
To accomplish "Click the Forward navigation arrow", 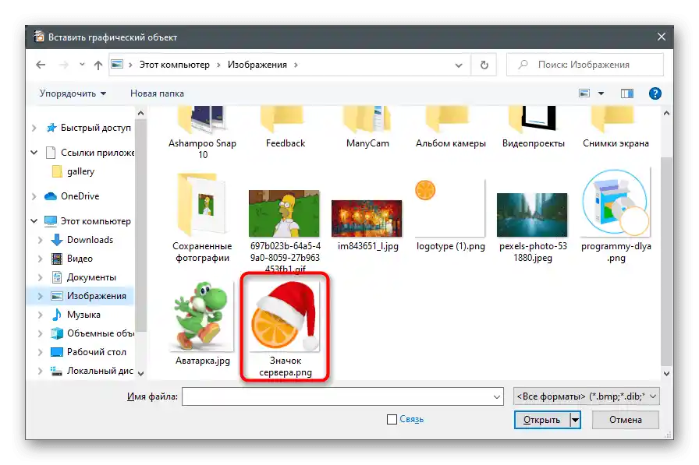I will [x=64, y=65].
